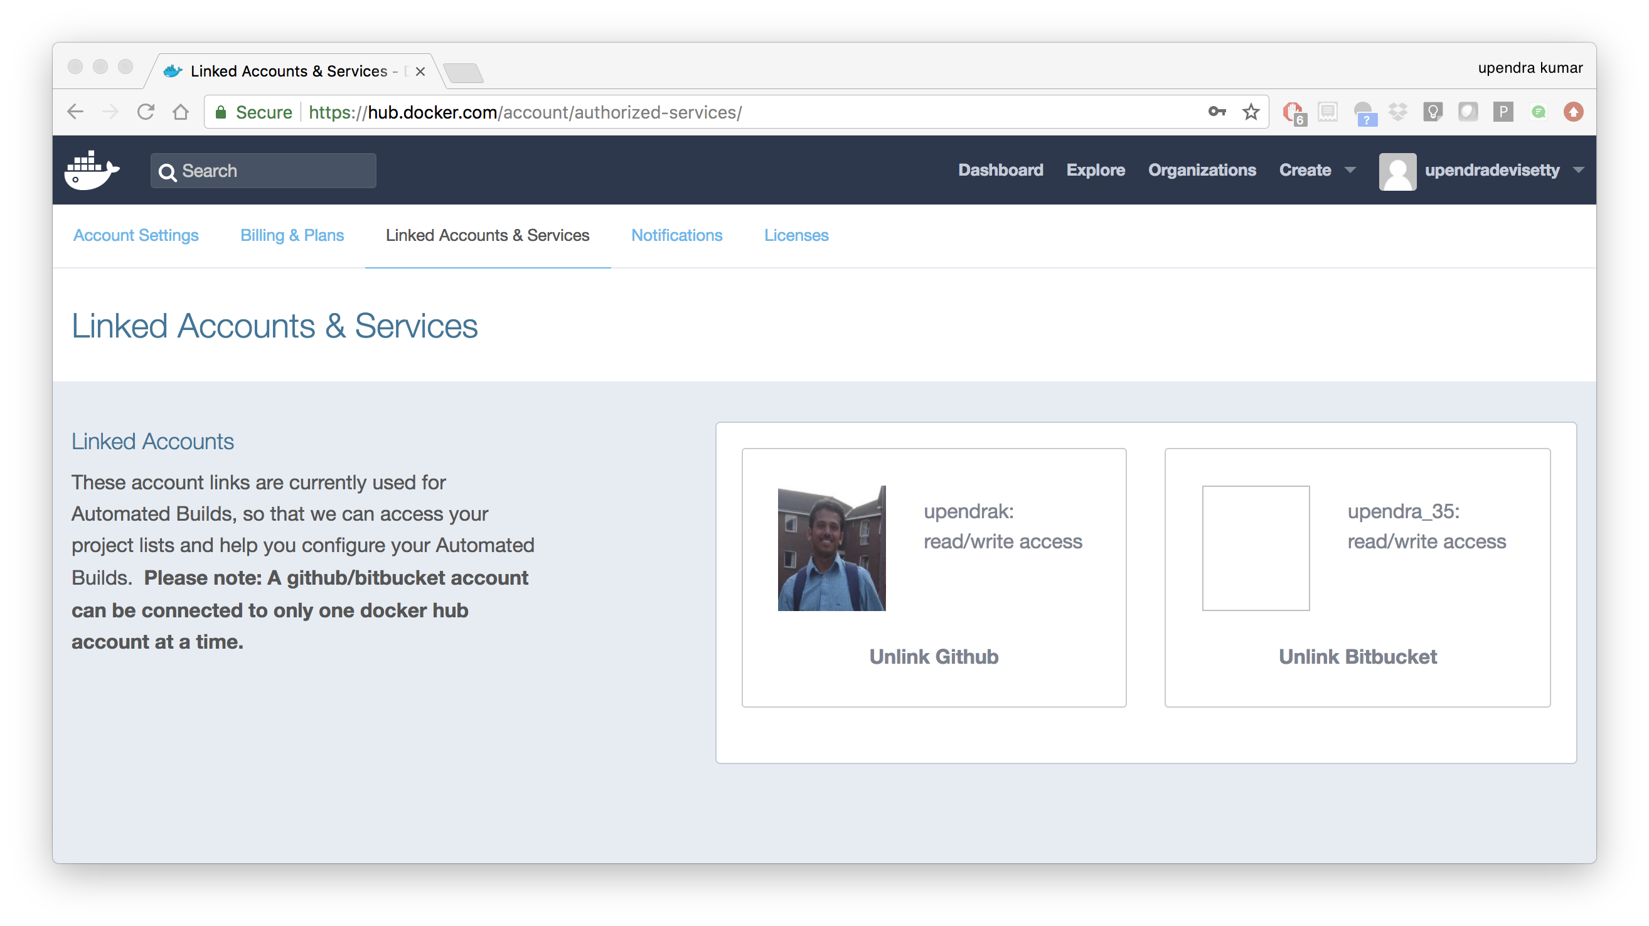Go to Dashboard
1649x926 pixels.
point(1001,170)
